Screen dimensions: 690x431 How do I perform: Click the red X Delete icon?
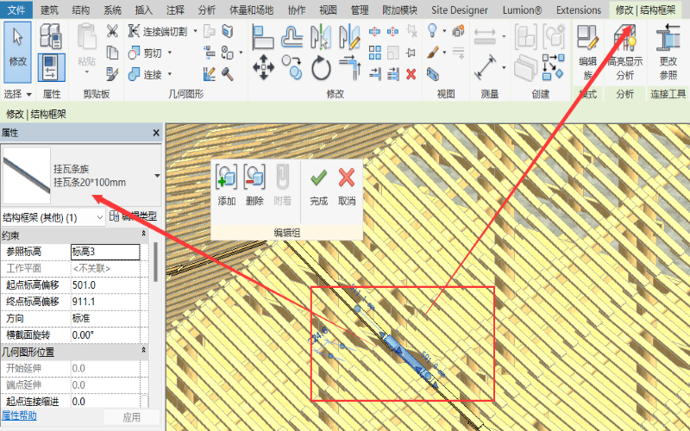point(411,74)
